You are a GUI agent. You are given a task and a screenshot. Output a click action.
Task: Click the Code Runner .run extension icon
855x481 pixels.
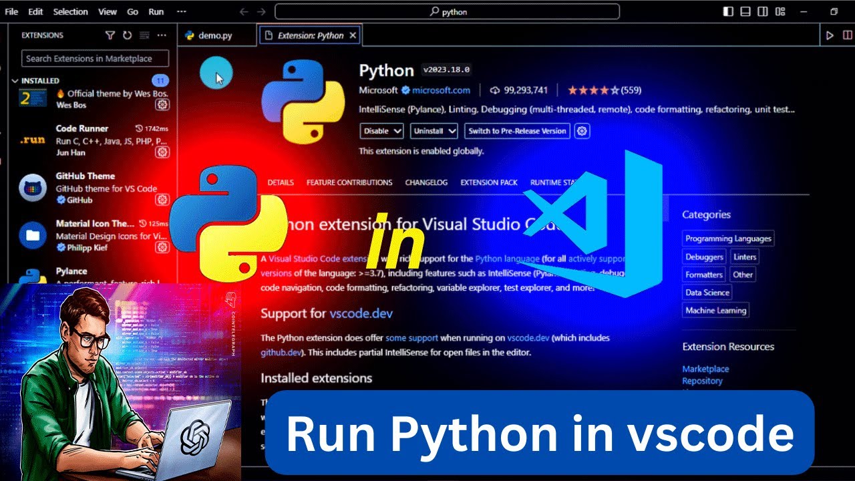(x=33, y=140)
